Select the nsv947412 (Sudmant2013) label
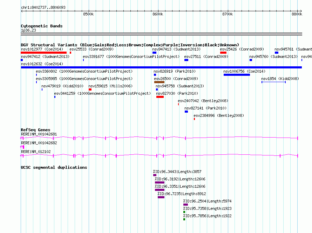 coord(45,56)
